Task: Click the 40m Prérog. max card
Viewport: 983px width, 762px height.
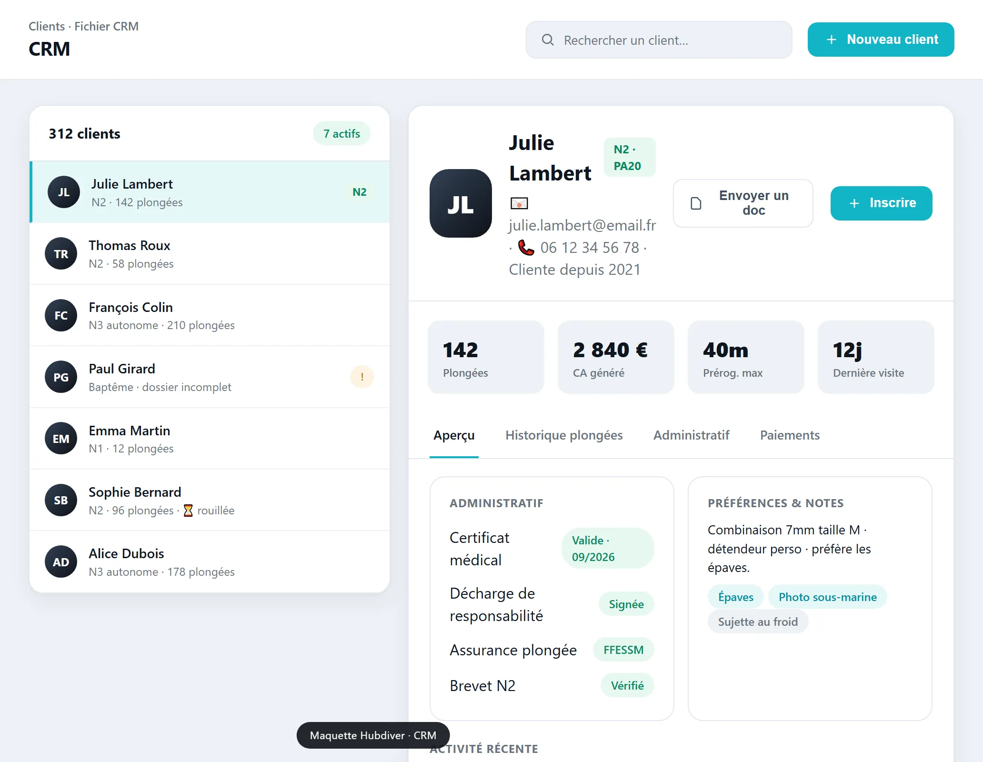Action: click(746, 357)
